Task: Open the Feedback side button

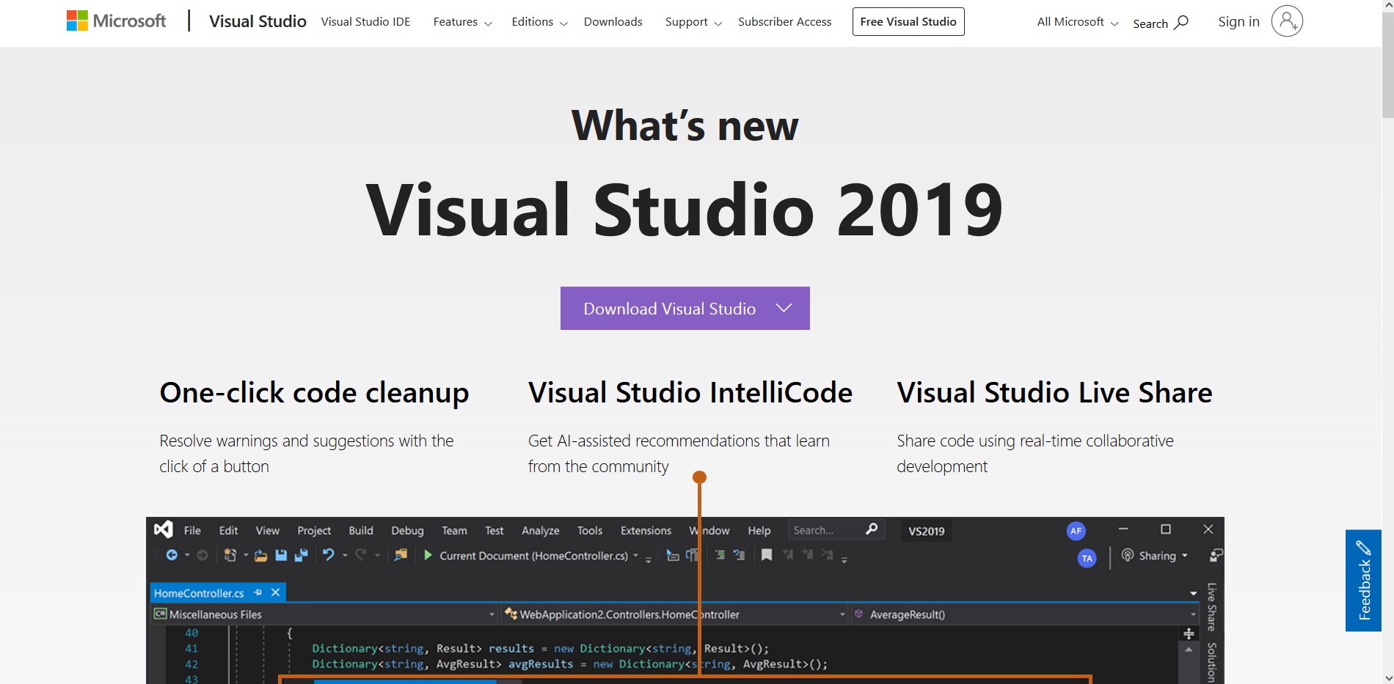Action: (1363, 580)
